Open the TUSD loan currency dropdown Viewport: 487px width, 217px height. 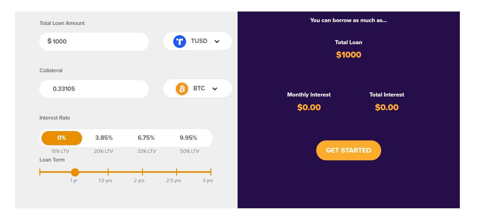click(x=197, y=41)
